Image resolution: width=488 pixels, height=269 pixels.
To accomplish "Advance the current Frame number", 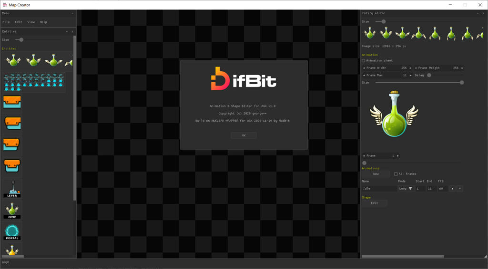I will tap(398, 156).
